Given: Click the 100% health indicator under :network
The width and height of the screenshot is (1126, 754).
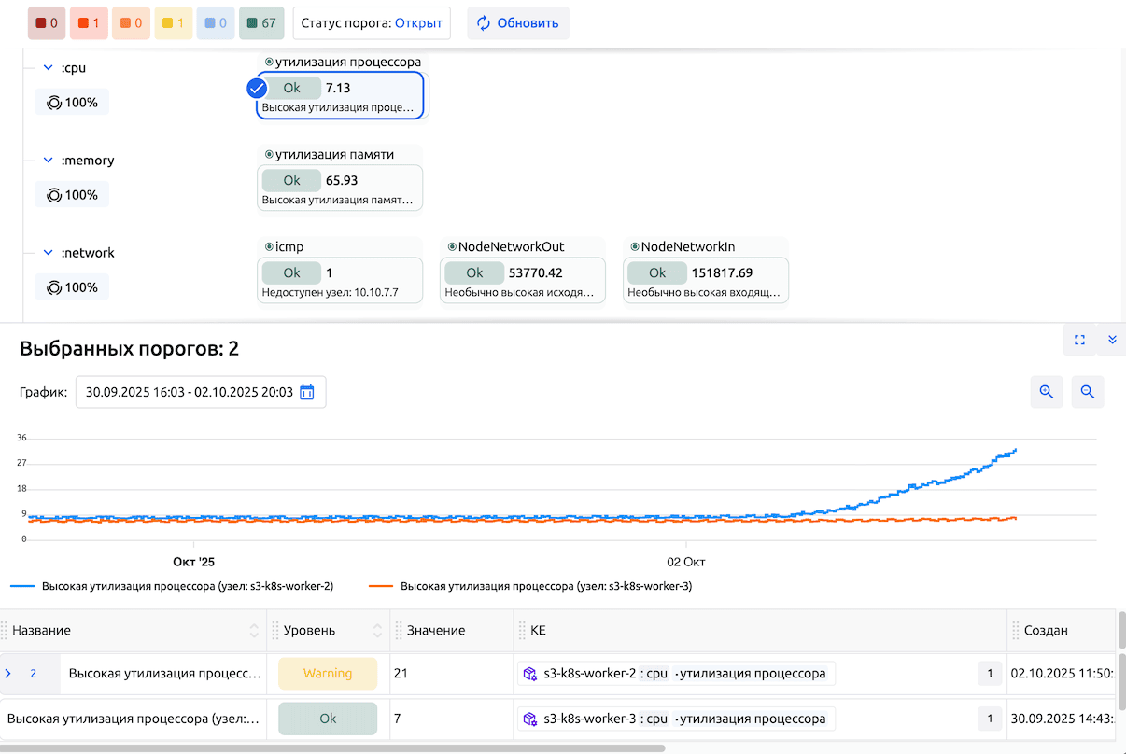Looking at the screenshot, I should pyautogui.click(x=72, y=287).
